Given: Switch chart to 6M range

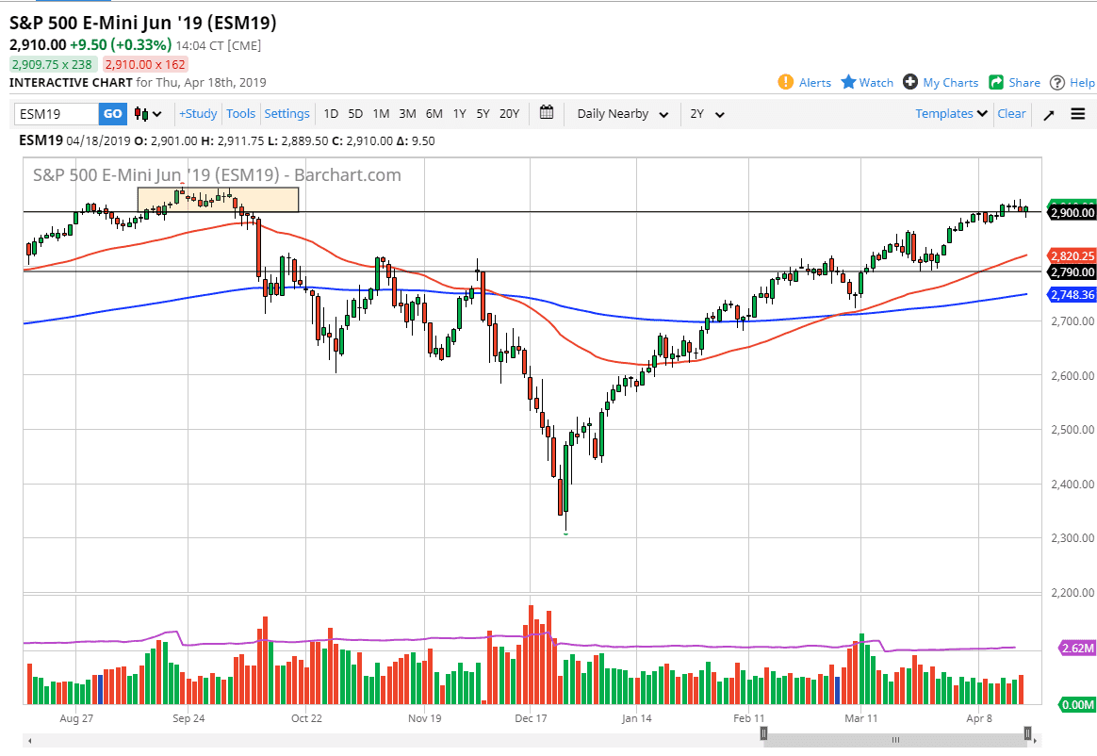Looking at the screenshot, I should tap(434, 113).
